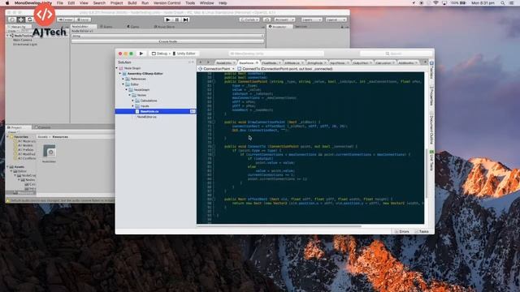This screenshot has width=520, height=292.
Task: Collapse the Nodes folder in Solution tree
Action: coord(130,95)
